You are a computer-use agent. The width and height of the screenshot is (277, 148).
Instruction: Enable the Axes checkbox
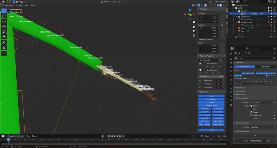click(251, 109)
